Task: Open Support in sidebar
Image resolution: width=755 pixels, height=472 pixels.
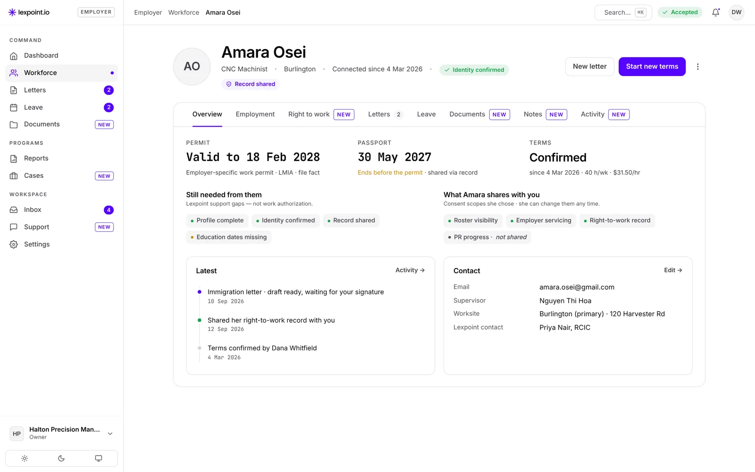Action: [61, 227]
